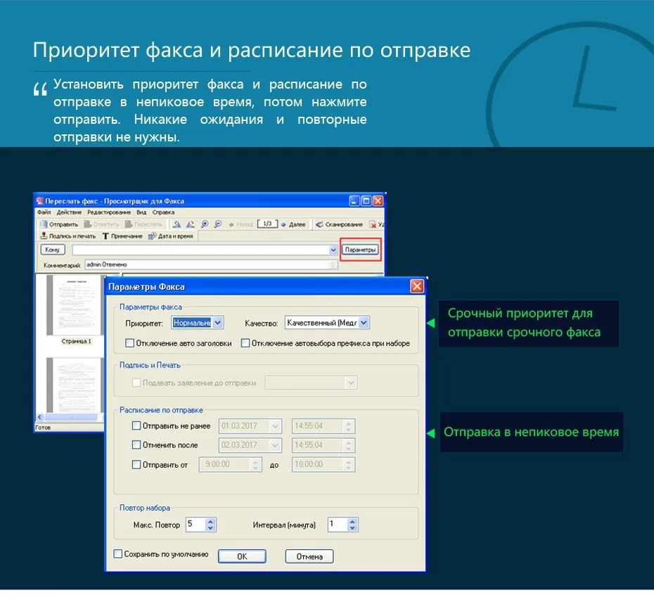Zoom out of the fax page
Viewport: 654px width, 600px height.
coord(218,224)
